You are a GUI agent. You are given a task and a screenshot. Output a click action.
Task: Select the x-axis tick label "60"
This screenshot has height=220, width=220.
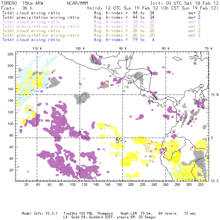(x=50, y=185)
